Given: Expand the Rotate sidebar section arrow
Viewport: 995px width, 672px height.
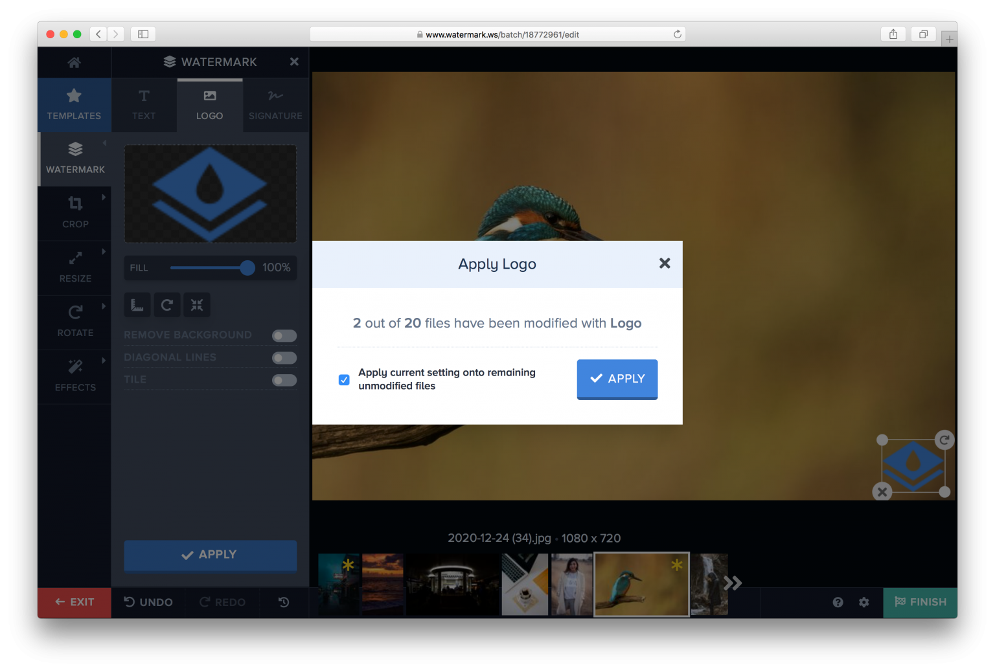Looking at the screenshot, I should (104, 306).
